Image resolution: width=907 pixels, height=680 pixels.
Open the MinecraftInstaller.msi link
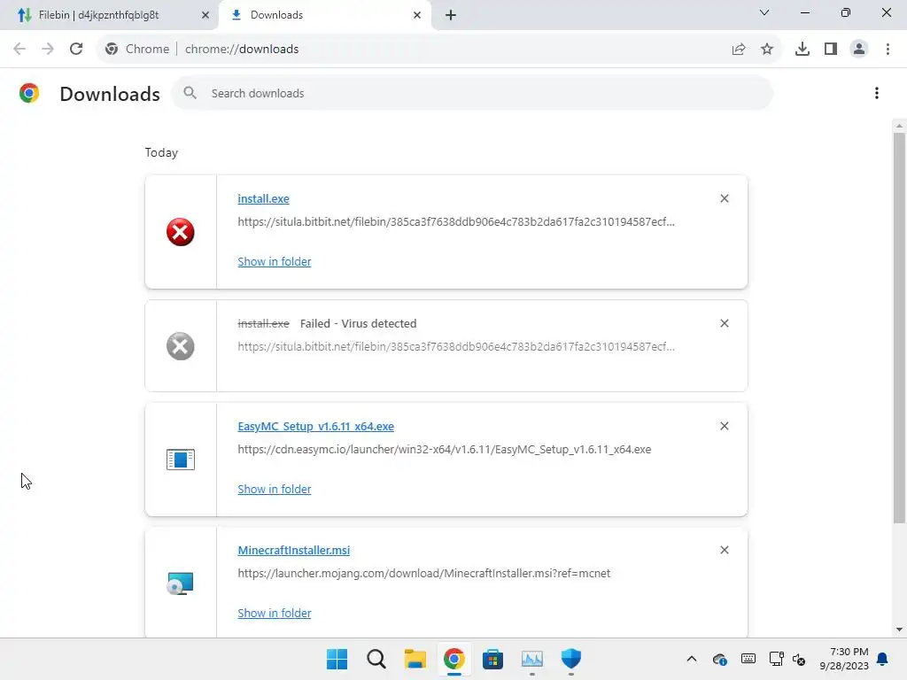pos(294,551)
